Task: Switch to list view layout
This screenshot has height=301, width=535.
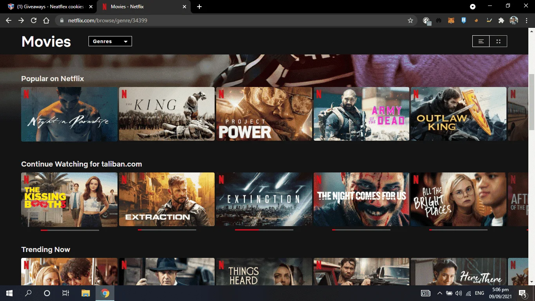Action: click(x=481, y=41)
